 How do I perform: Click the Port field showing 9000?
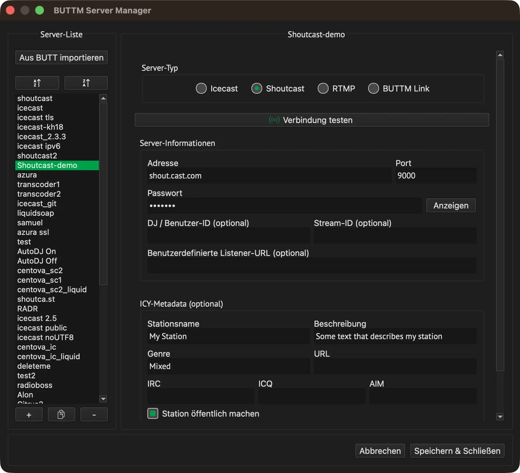436,176
